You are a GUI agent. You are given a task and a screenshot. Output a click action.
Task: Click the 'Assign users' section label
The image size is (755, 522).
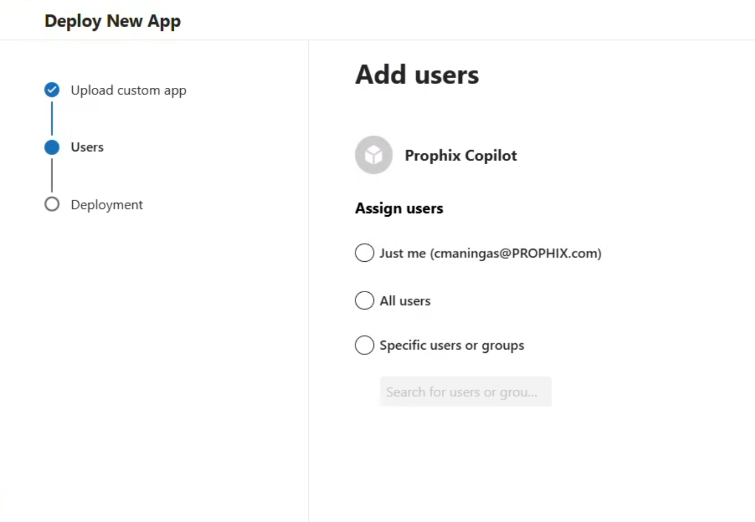399,208
